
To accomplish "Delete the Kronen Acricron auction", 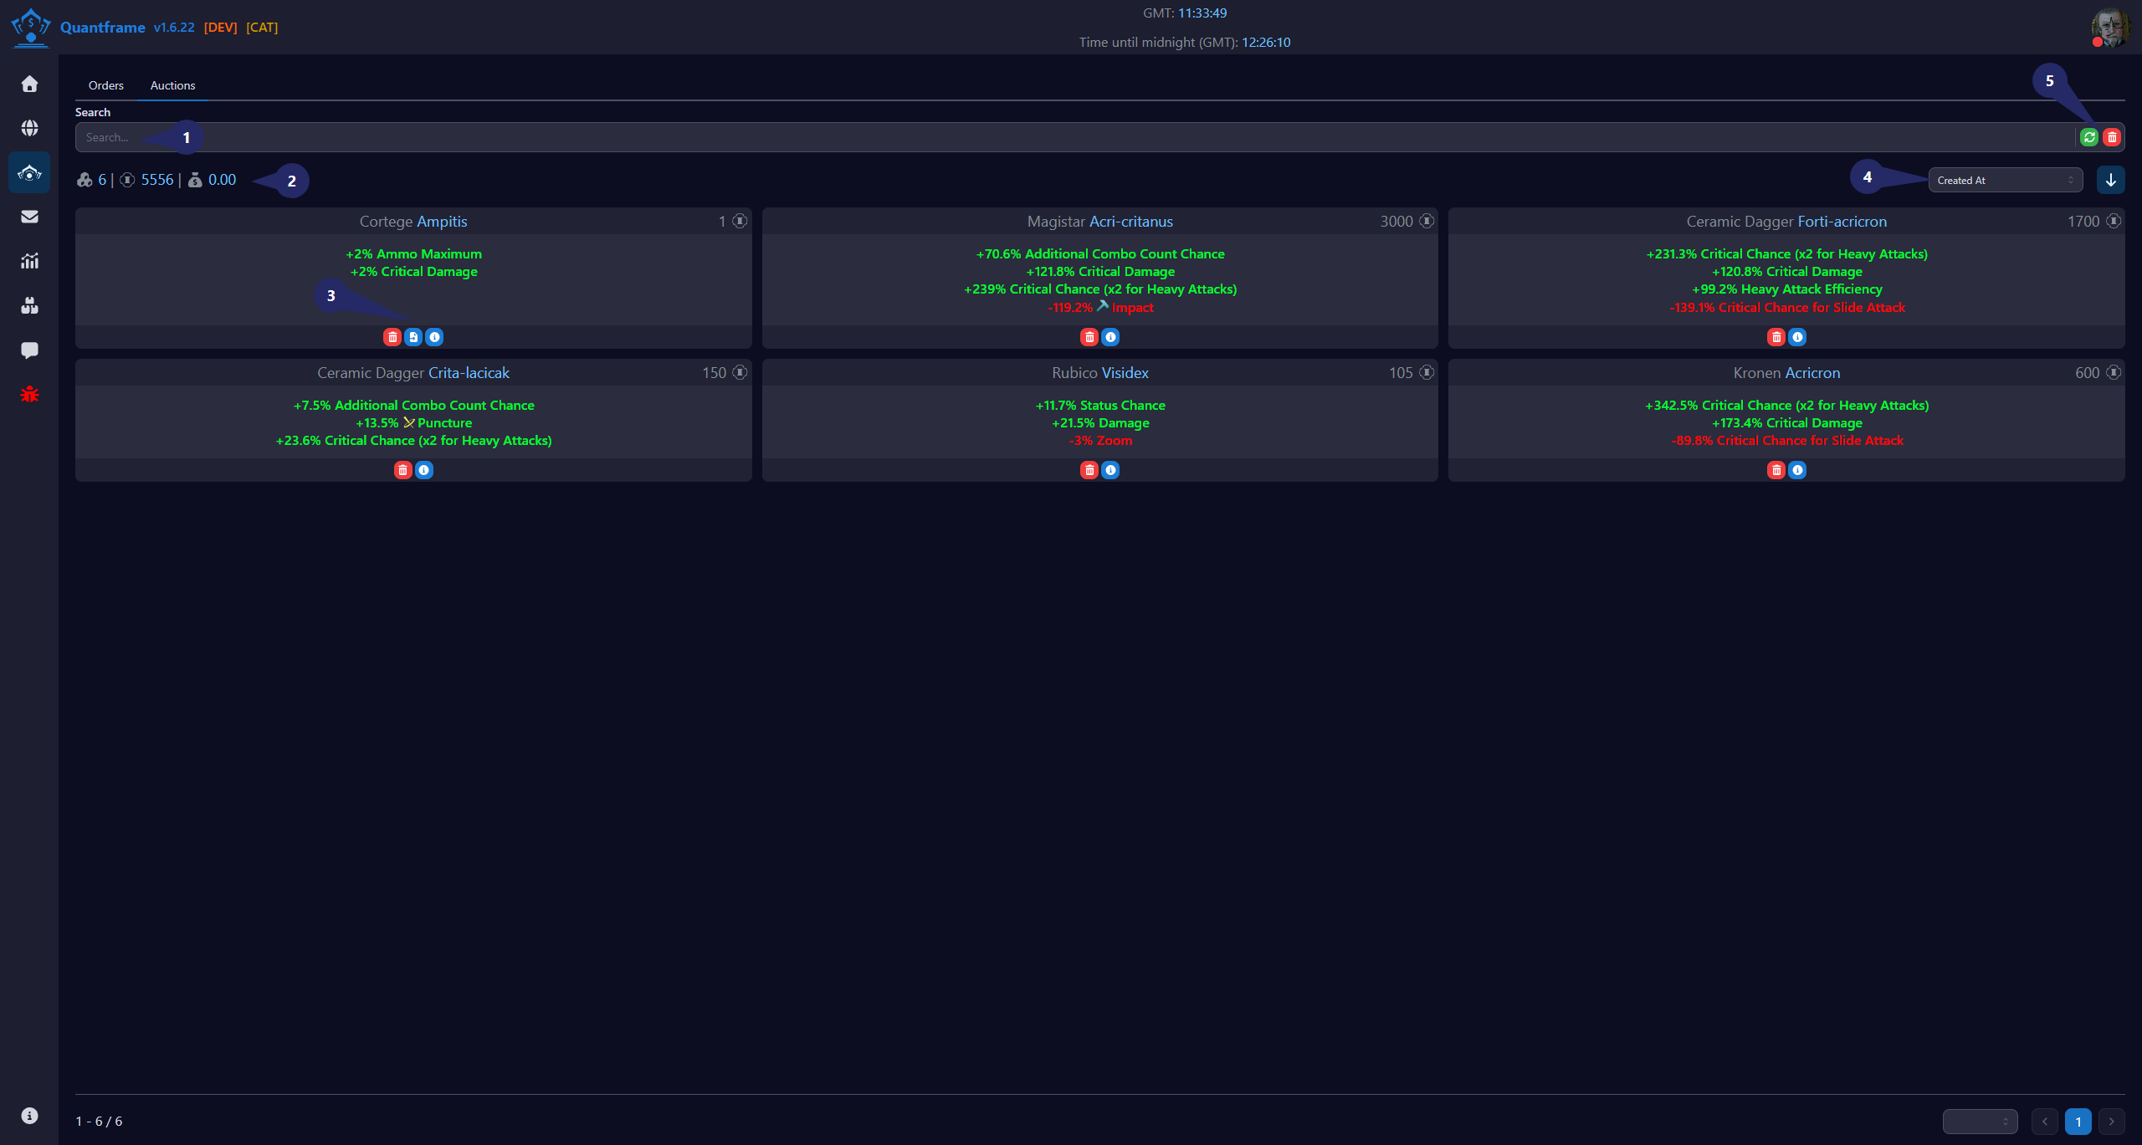I will [1776, 470].
